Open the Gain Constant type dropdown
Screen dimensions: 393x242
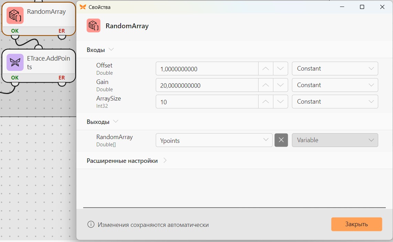click(x=335, y=85)
